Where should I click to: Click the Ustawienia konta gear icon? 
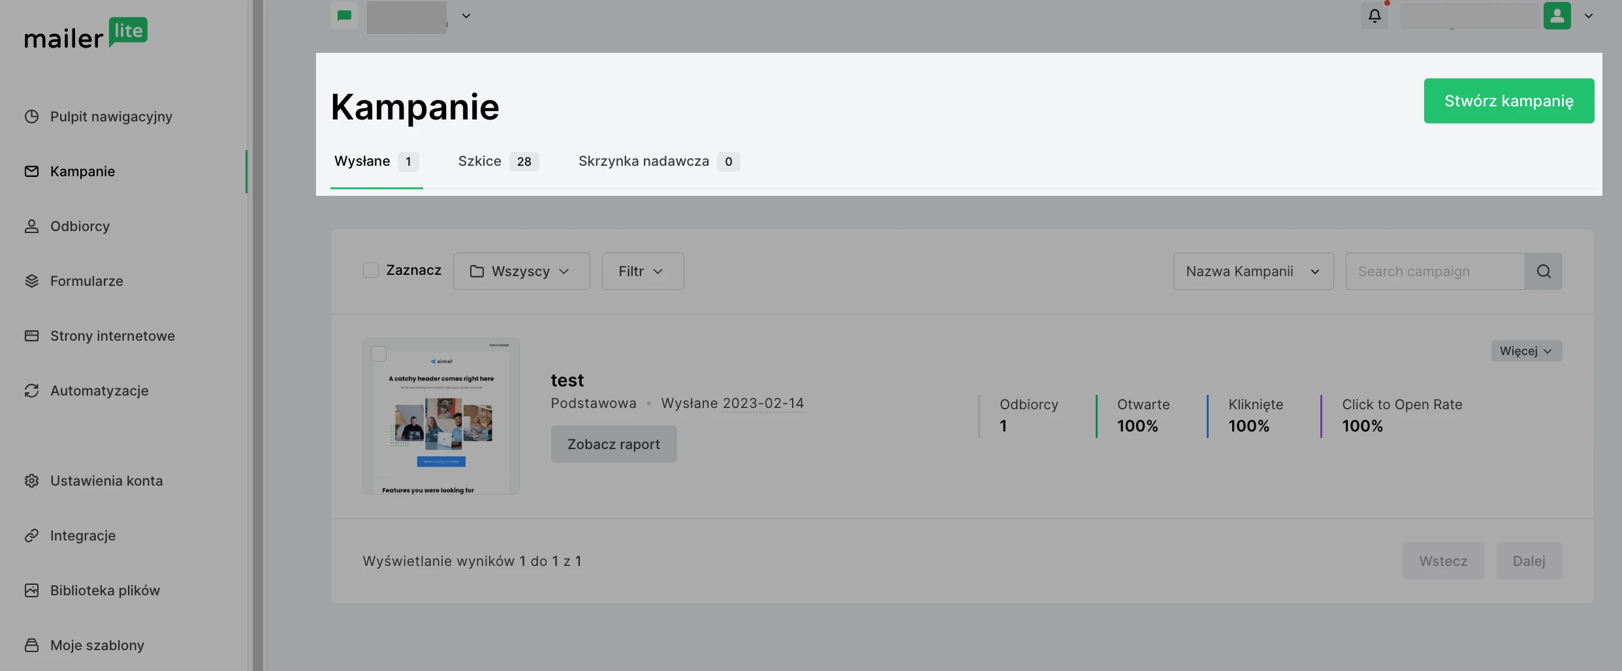click(31, 481)
